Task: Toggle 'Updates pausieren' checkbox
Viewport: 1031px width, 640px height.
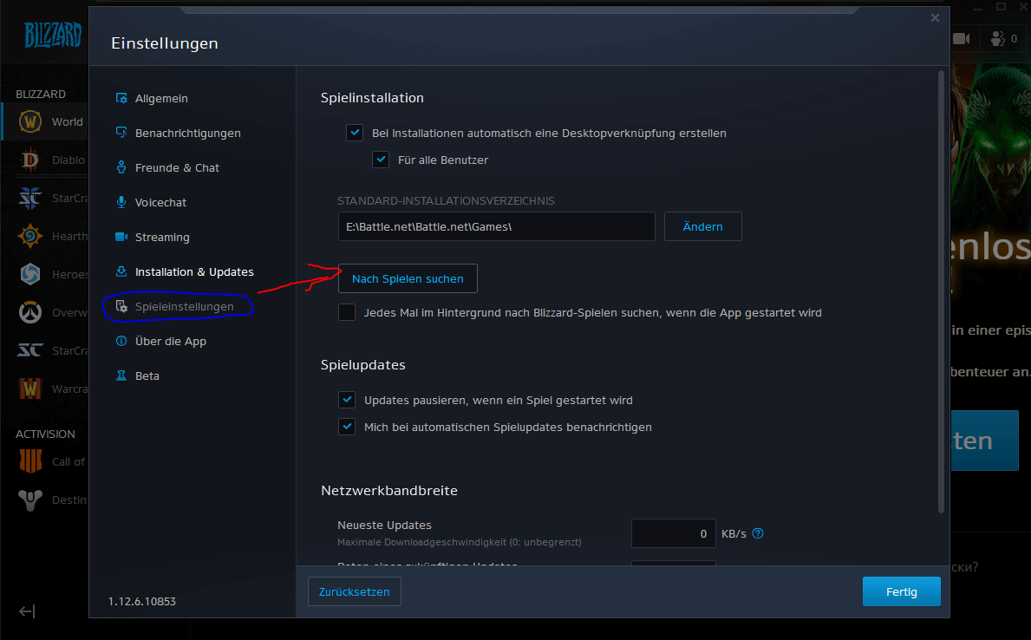Action: (347, 400)
